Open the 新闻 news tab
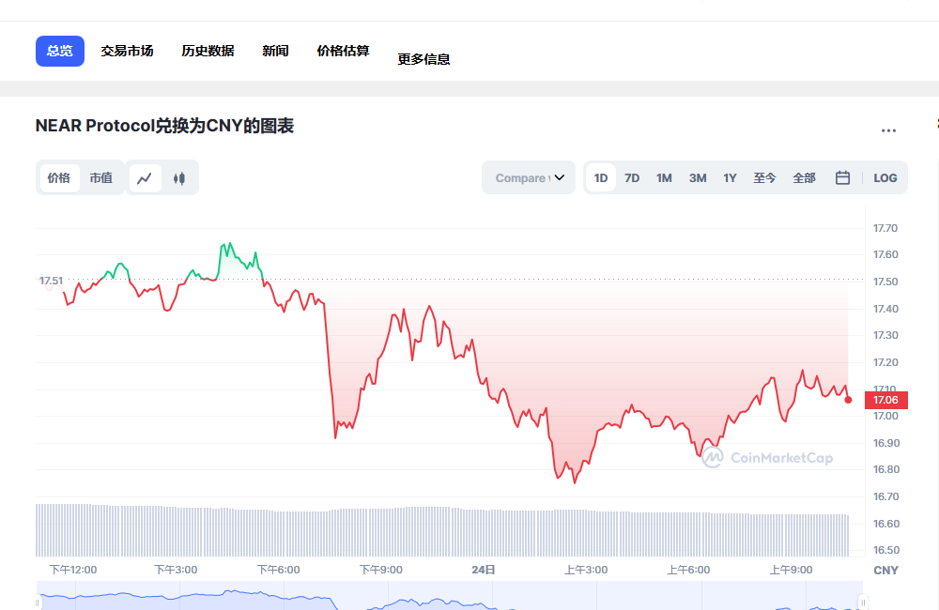 click(x=275, y=51)
